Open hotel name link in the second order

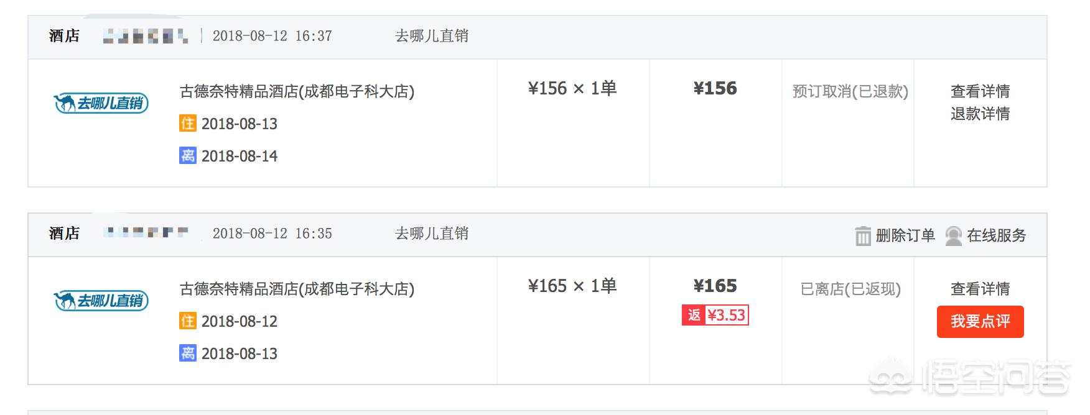tap(297, 290)
